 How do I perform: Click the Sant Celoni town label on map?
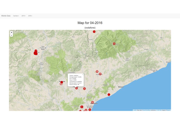[x=127, y=59]
